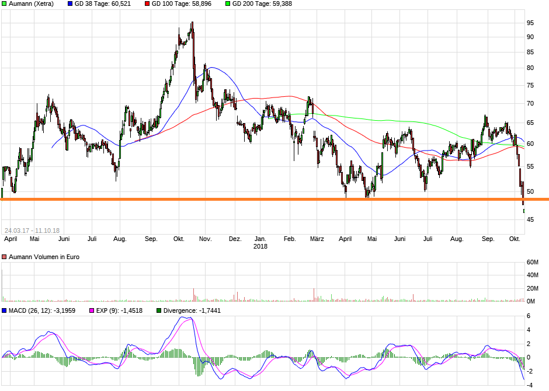Image resolution: width=549 pixels, height=391 pixels.
Task: Click the green Aumann (Xetra) legend swatch
Action: click(4, 4)
